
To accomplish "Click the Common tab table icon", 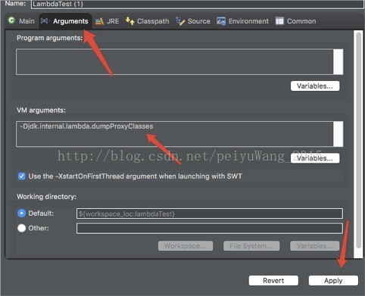I will (x=279, y=21).
